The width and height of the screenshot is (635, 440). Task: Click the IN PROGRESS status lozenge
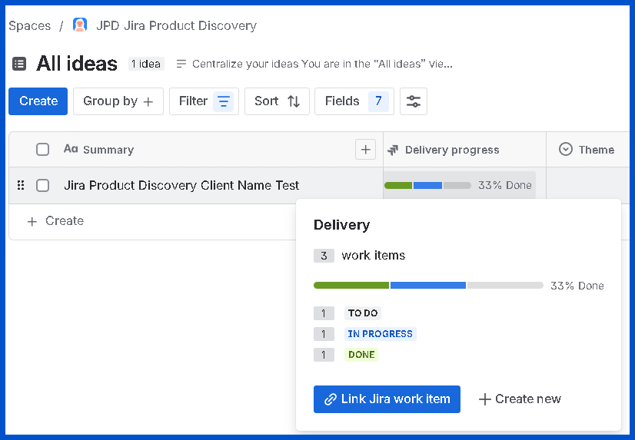[x=381, y=333]
